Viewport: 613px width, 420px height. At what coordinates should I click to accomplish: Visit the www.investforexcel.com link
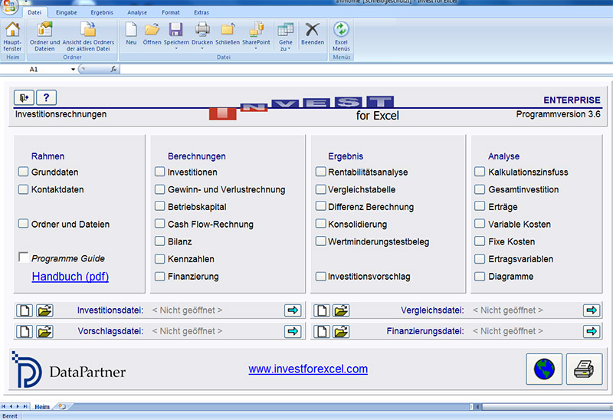(x=308, y=369)
